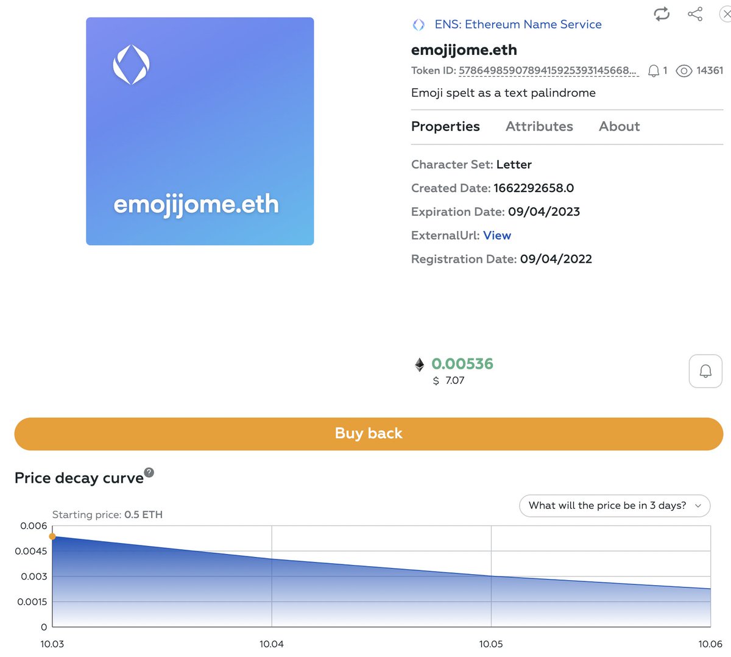Copy the Token ID number
Screen dimensions: 731x657
(548, 71)
